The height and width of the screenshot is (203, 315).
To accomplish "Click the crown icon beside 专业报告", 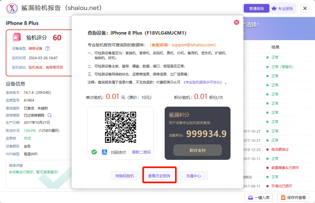I will 274,8.
